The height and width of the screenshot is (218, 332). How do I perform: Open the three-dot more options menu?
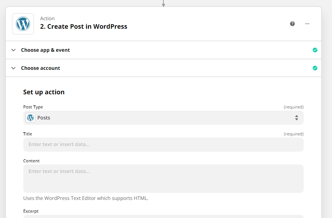307,24
